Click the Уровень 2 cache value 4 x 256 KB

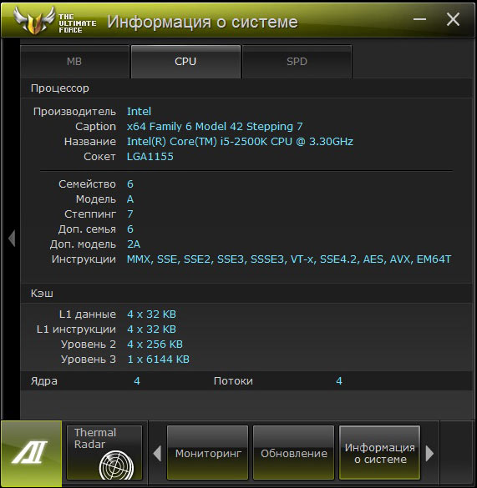155,345
